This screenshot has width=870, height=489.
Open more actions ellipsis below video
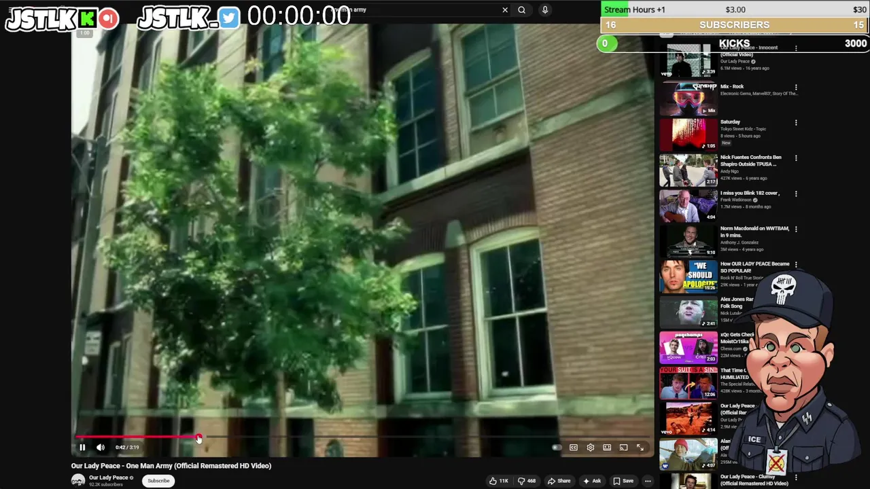pyautogui.click(x=648, y=481)
